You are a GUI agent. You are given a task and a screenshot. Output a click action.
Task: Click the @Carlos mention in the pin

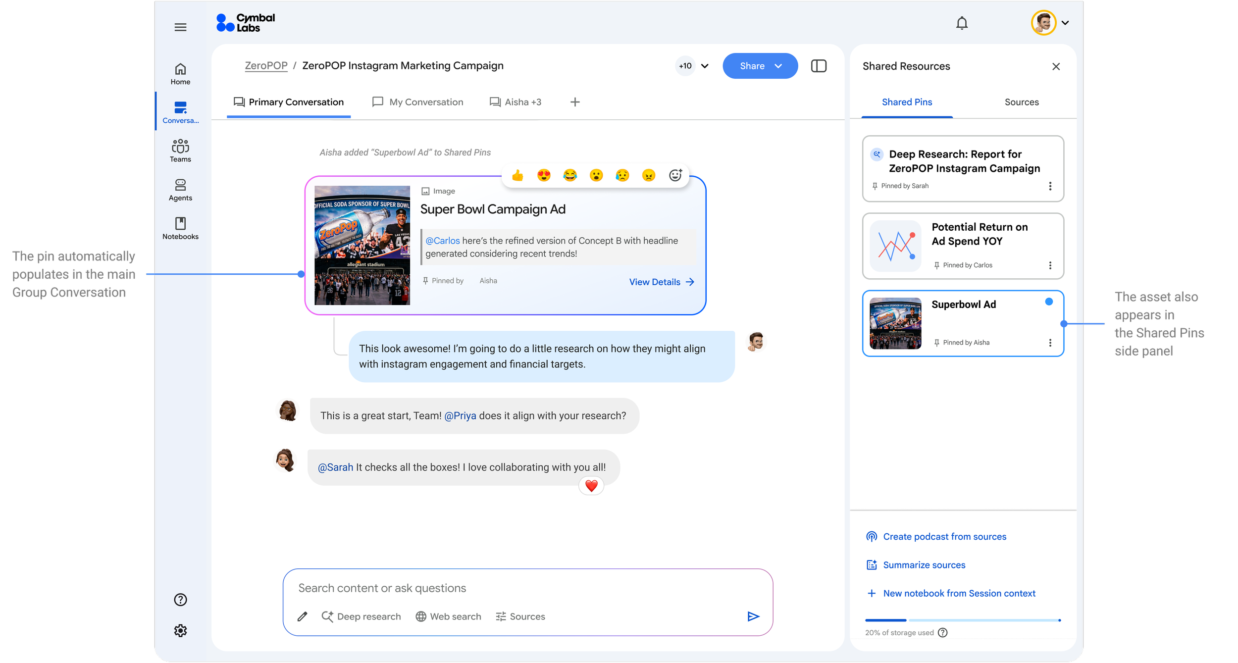click(x=443, y=241)
